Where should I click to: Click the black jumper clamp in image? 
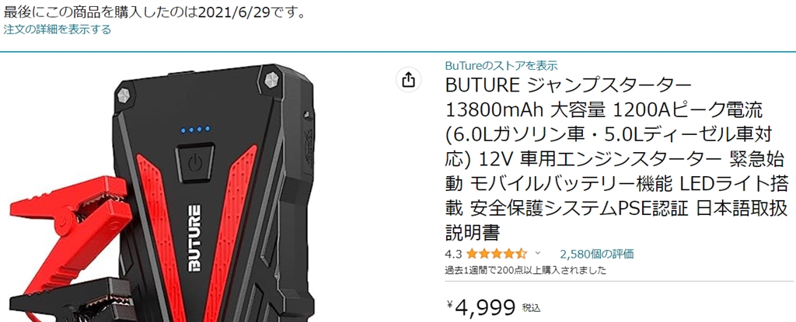(66, 296)
